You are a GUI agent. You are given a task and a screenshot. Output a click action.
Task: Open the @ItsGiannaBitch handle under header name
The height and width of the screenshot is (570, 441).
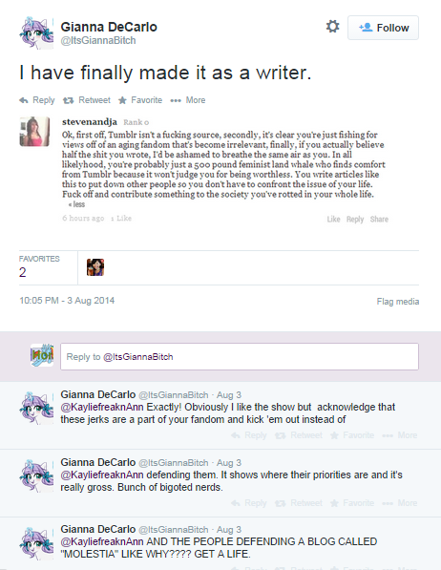[98, 40]
